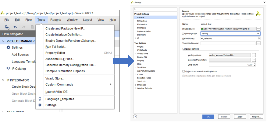Click the lightbulb icon beside Language Templates
This screenshot has height=122, width=267.
pyautogui.click(x=40, y=99)
